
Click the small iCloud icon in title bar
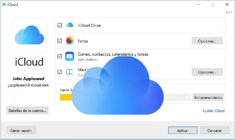pyautogui.click(x=4, y=4)
